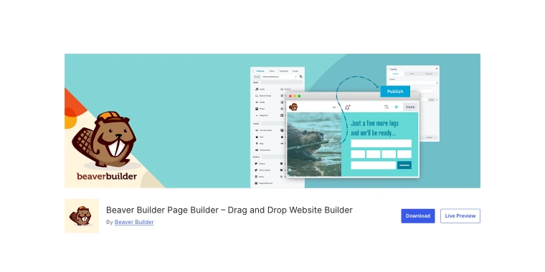
Task: Click the blue plus add-content icon
Action: point(397,107)
